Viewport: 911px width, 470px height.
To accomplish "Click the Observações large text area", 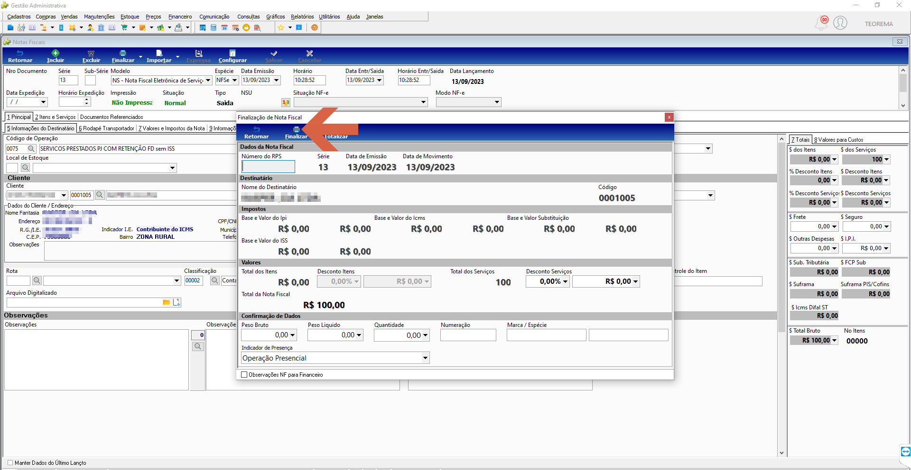I will click(96, 360).
